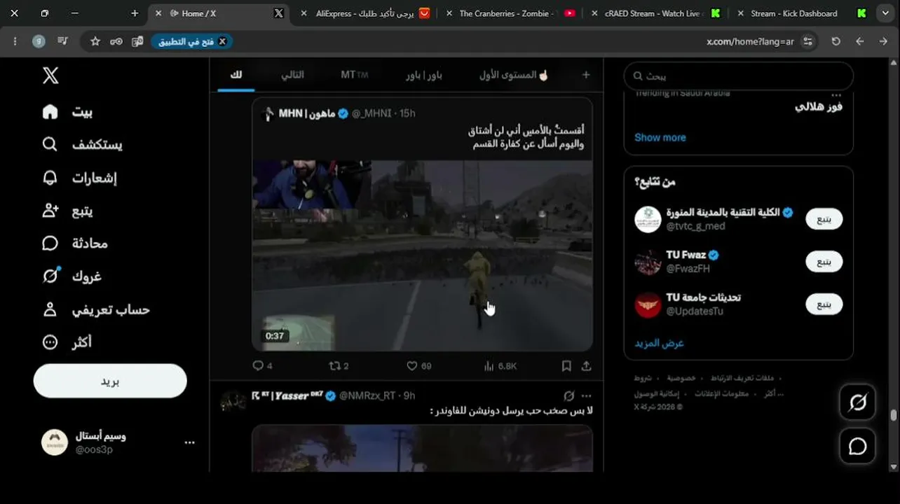
Task: Open the browser media control icon
Action: tap(63, 41)
